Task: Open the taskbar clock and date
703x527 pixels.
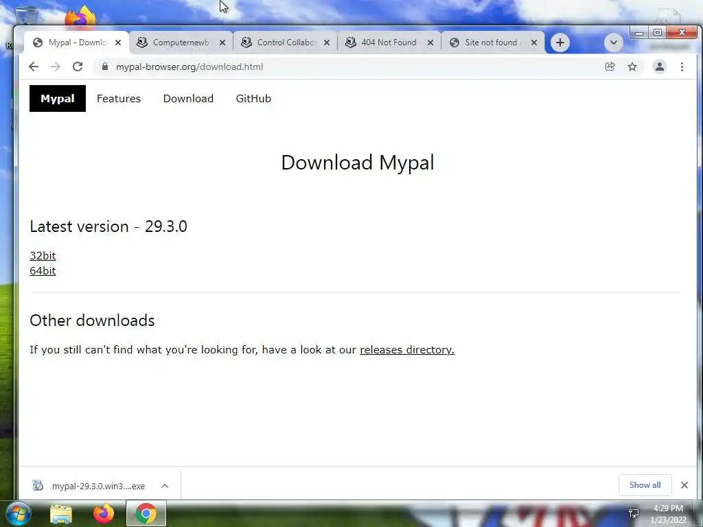Action: coord(668,514)
